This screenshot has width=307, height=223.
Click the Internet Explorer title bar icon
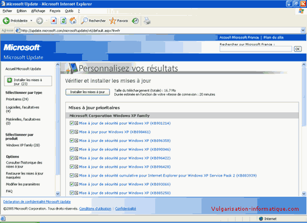tap(3, 4)
